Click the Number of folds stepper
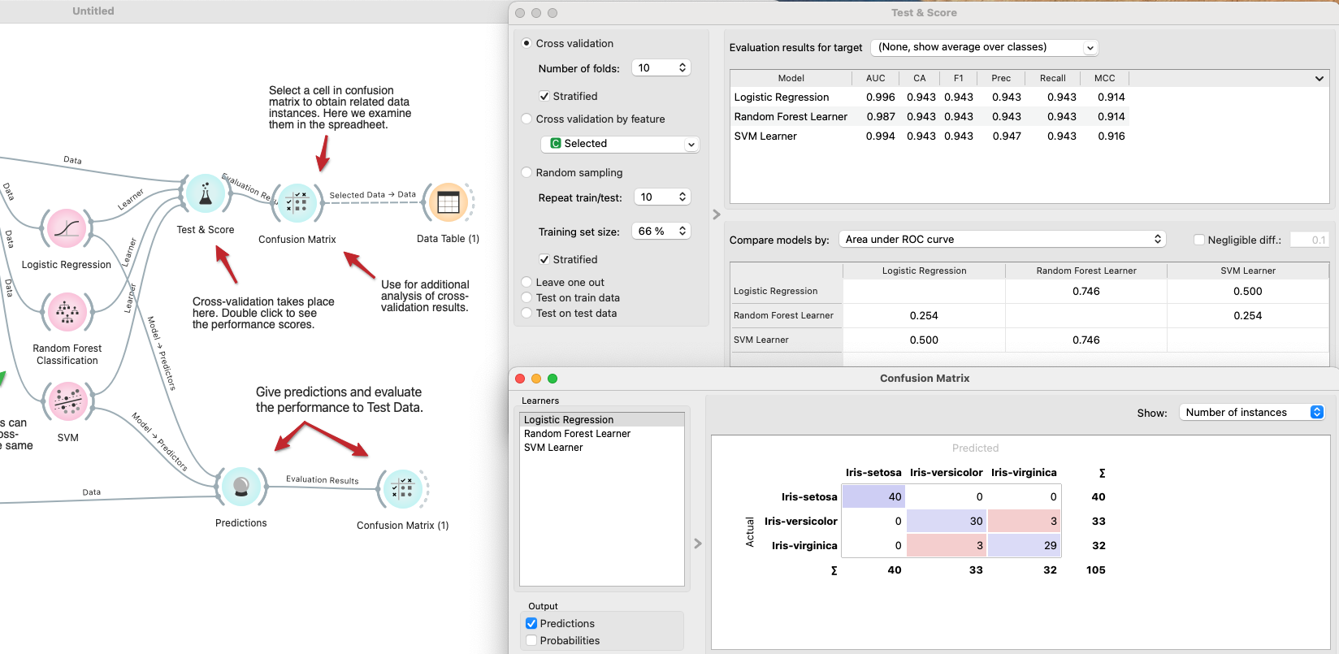This screenshot has width=1339, height=654. 682,68
